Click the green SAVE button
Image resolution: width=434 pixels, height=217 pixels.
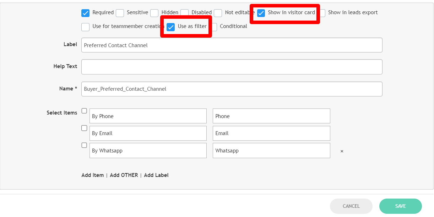coord(400,206)
